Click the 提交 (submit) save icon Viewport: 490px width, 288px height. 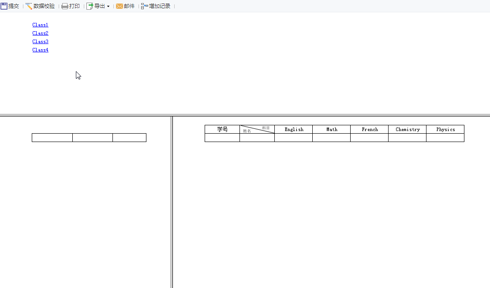pyautogui.click(x=4, y=6)
